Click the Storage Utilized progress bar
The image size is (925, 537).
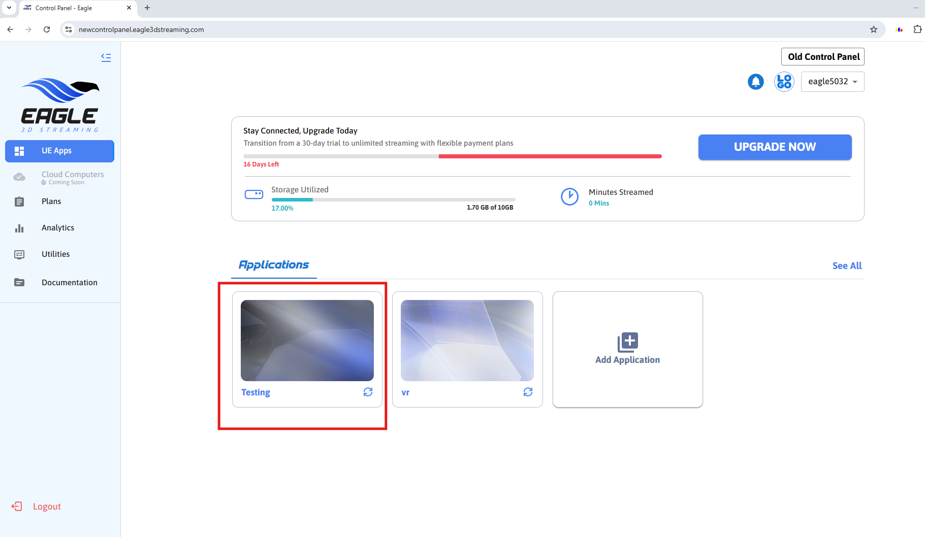393,199
